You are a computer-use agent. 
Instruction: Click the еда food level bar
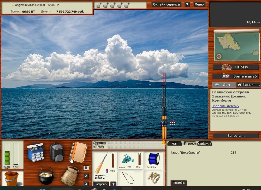(7, 154)
